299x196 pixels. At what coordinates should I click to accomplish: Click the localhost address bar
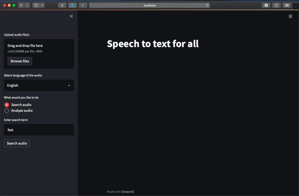[x=149, y=5]
